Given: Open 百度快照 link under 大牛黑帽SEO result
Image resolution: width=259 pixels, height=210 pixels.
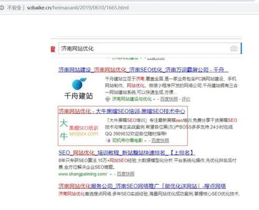Looking at the screenshot, I should [160, 140].
